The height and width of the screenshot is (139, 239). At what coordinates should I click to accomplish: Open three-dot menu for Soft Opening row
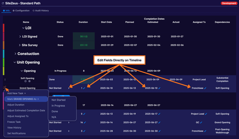coord(5,80)
